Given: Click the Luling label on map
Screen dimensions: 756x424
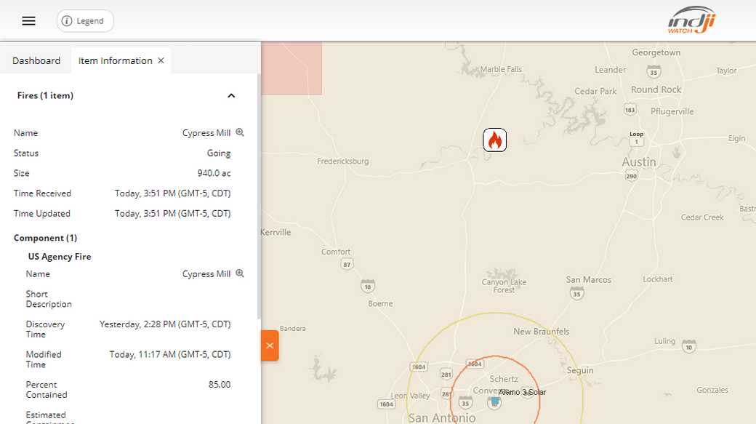Looking at the screenshot, I should point(665,341).
